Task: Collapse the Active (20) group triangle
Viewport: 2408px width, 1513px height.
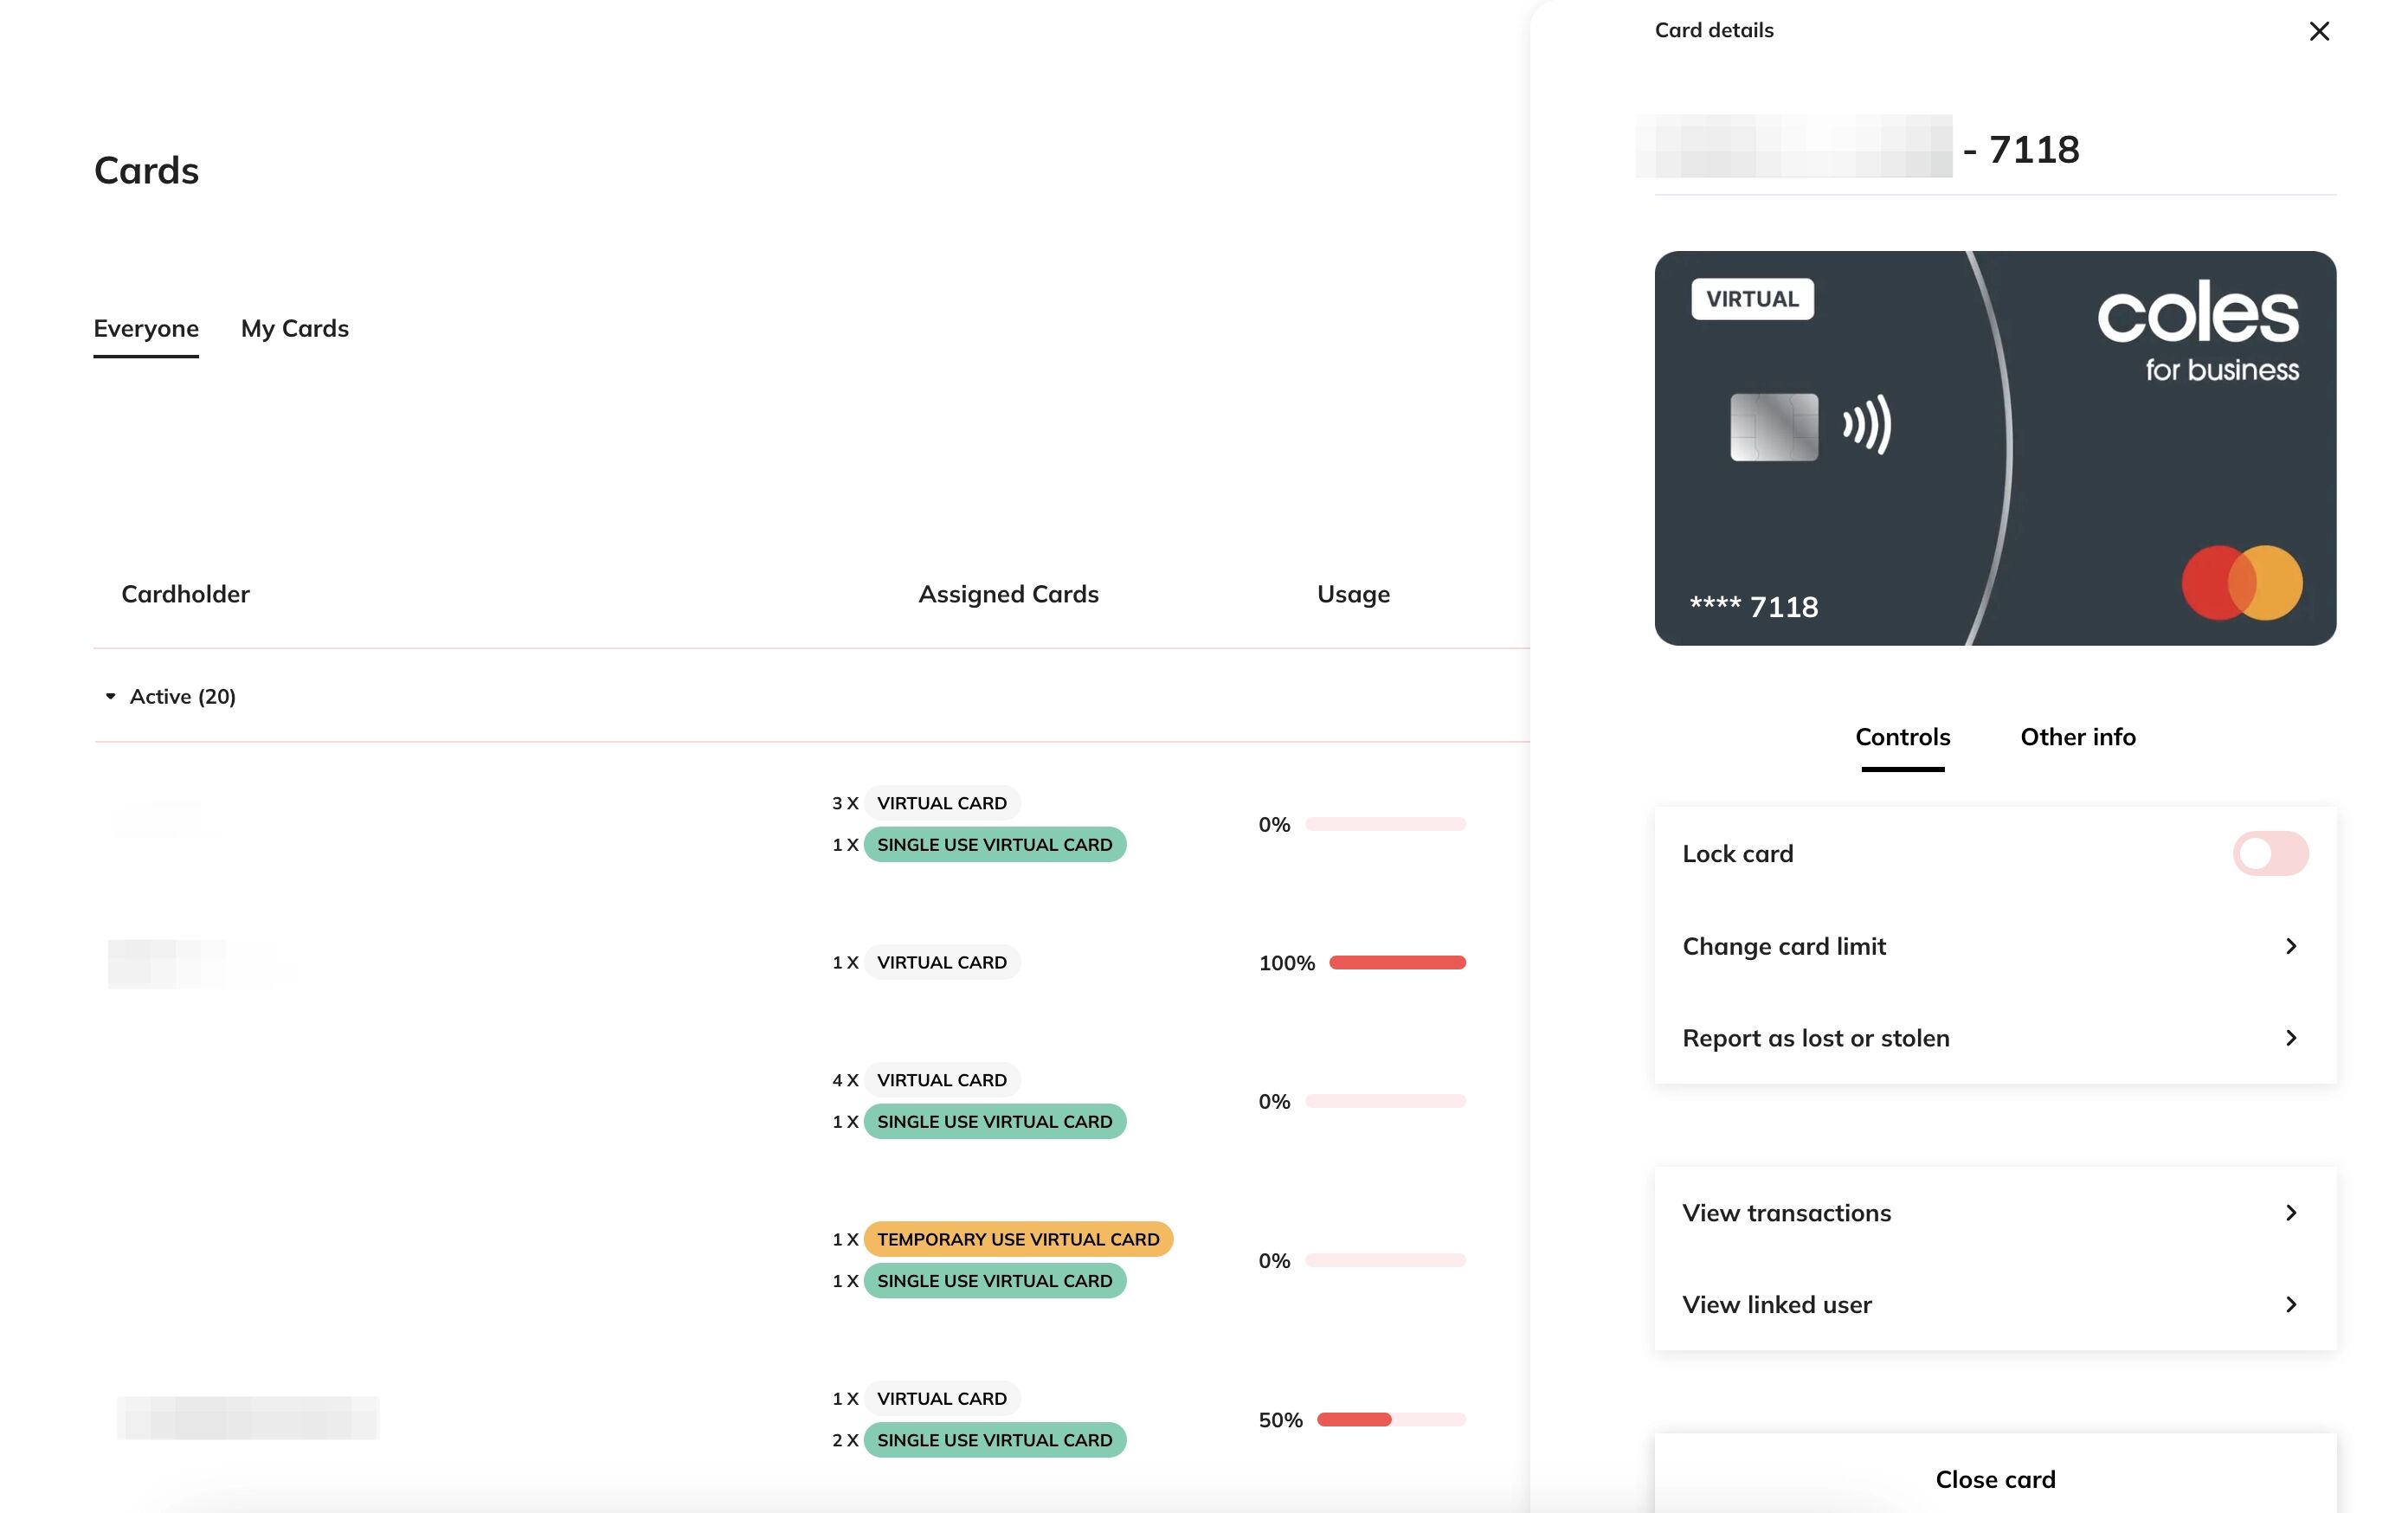Action: [x=111, y=696]
